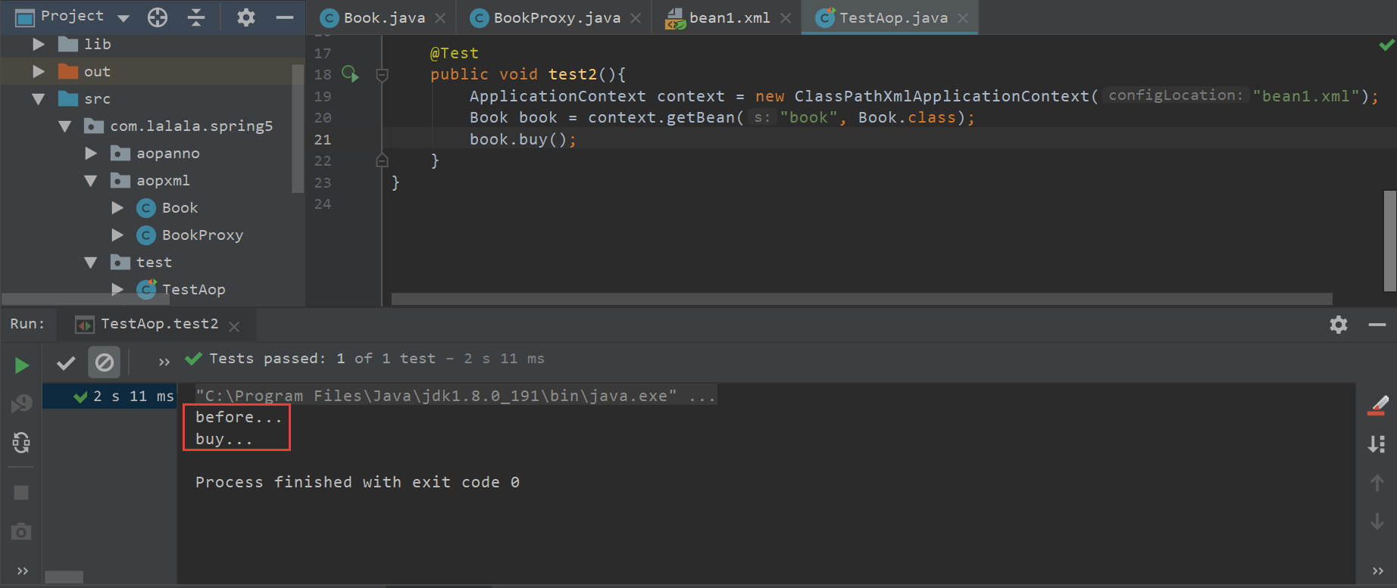Image resolution: width=1397 pixels, height=588 pixels.
Task: Click up arrow in console toolbar
Action: [x=1377, y=483]
